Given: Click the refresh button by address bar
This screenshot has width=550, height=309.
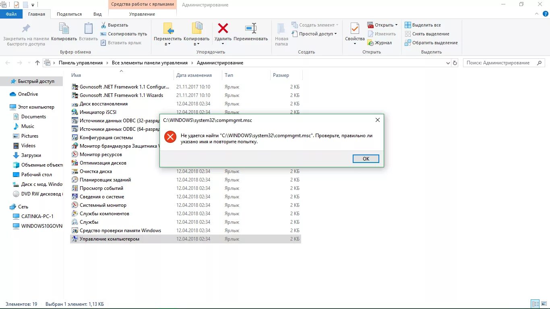Looking at the screenshot, I should pyautogui.click(x=455, y=63).
